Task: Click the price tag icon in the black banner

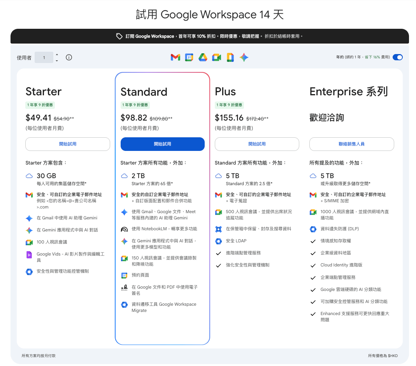Action: click(119, 36)
